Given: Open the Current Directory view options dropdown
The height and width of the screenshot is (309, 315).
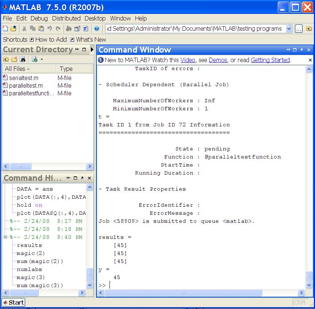Looking at the screenshot, I should [x=42, y=59].
